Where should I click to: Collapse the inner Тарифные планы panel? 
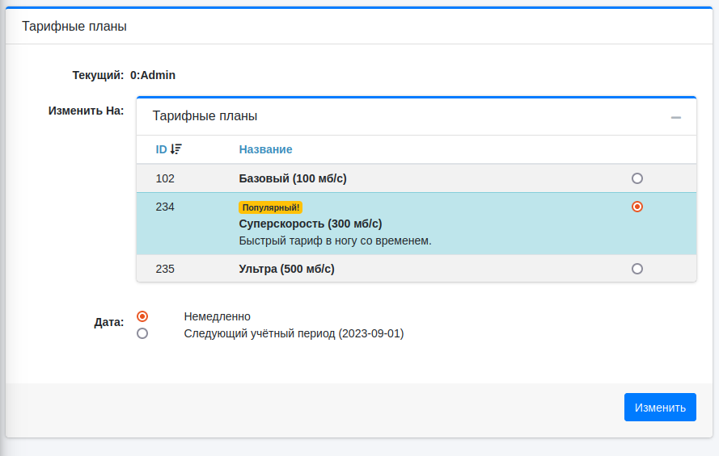(x=676, y=117)
